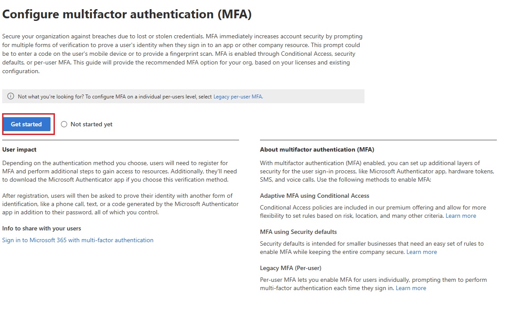
Task: Click Learn more under Legacy MFA (Per-user)
Action: pyautogui.click(x=411, y=288)
